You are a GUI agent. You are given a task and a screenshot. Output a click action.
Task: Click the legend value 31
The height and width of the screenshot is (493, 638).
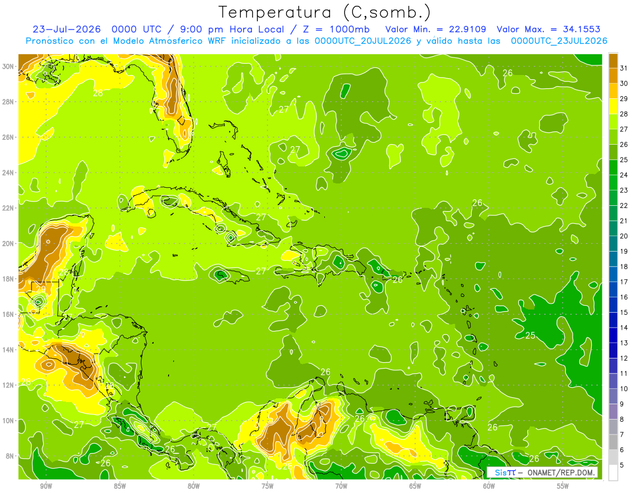pyautogui.click(x=624, y=68)
